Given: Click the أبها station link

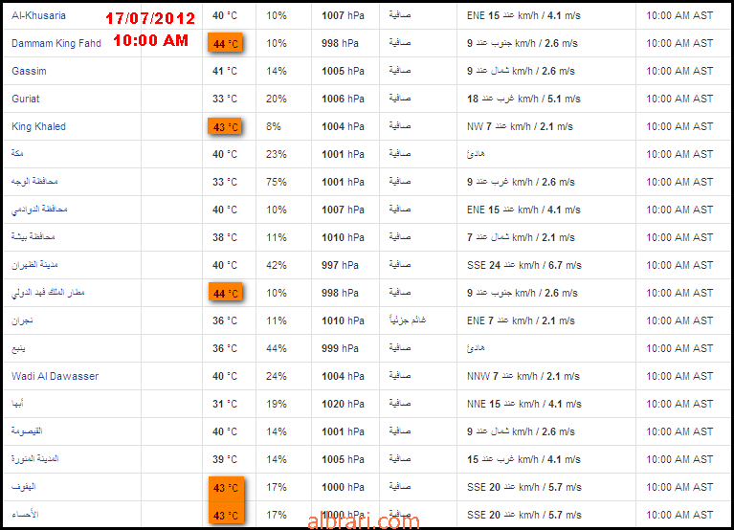Looking at the screenshot, I should [18, 403].
